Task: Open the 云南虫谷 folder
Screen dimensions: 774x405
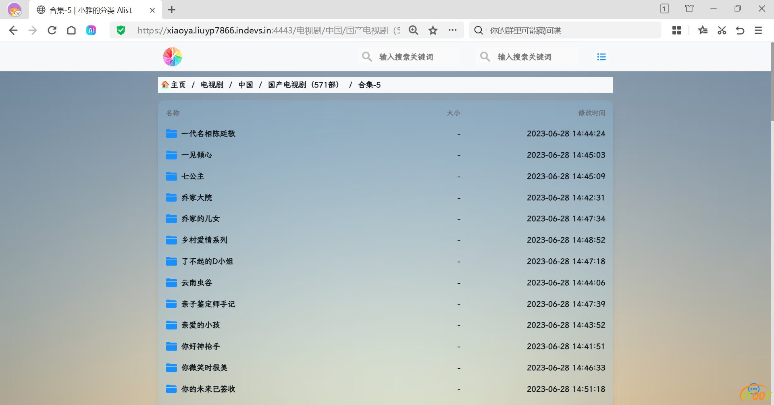Action: pyautogui.click(x=196, y=283)
